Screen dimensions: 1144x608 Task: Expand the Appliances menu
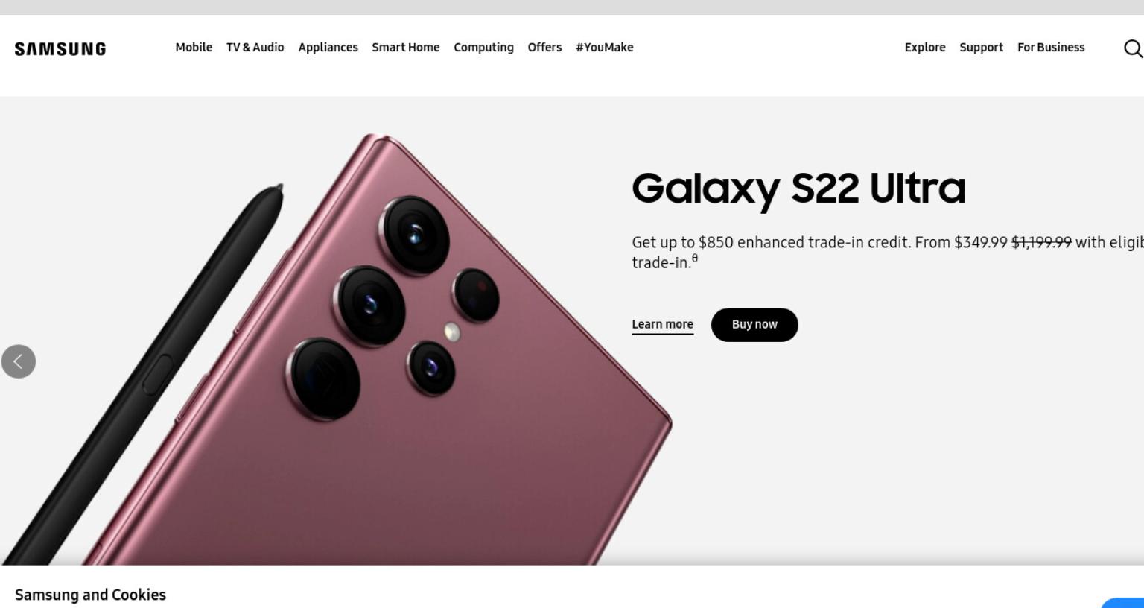tap(328, 48)
